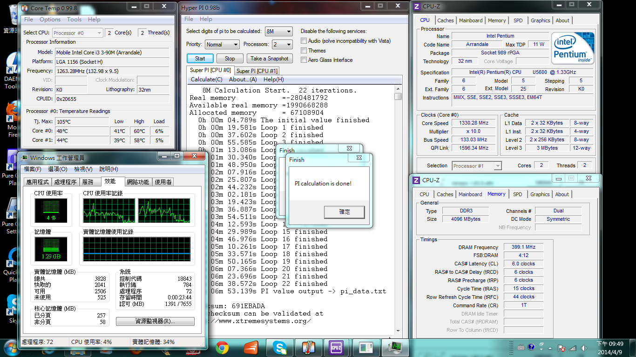Switch to Super PI [CPU #1] tab

click(257, 71)
